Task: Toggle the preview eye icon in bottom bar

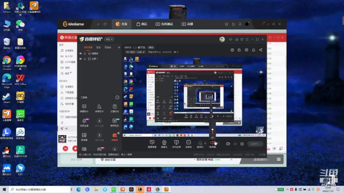Action: click(x=235, y=144)
